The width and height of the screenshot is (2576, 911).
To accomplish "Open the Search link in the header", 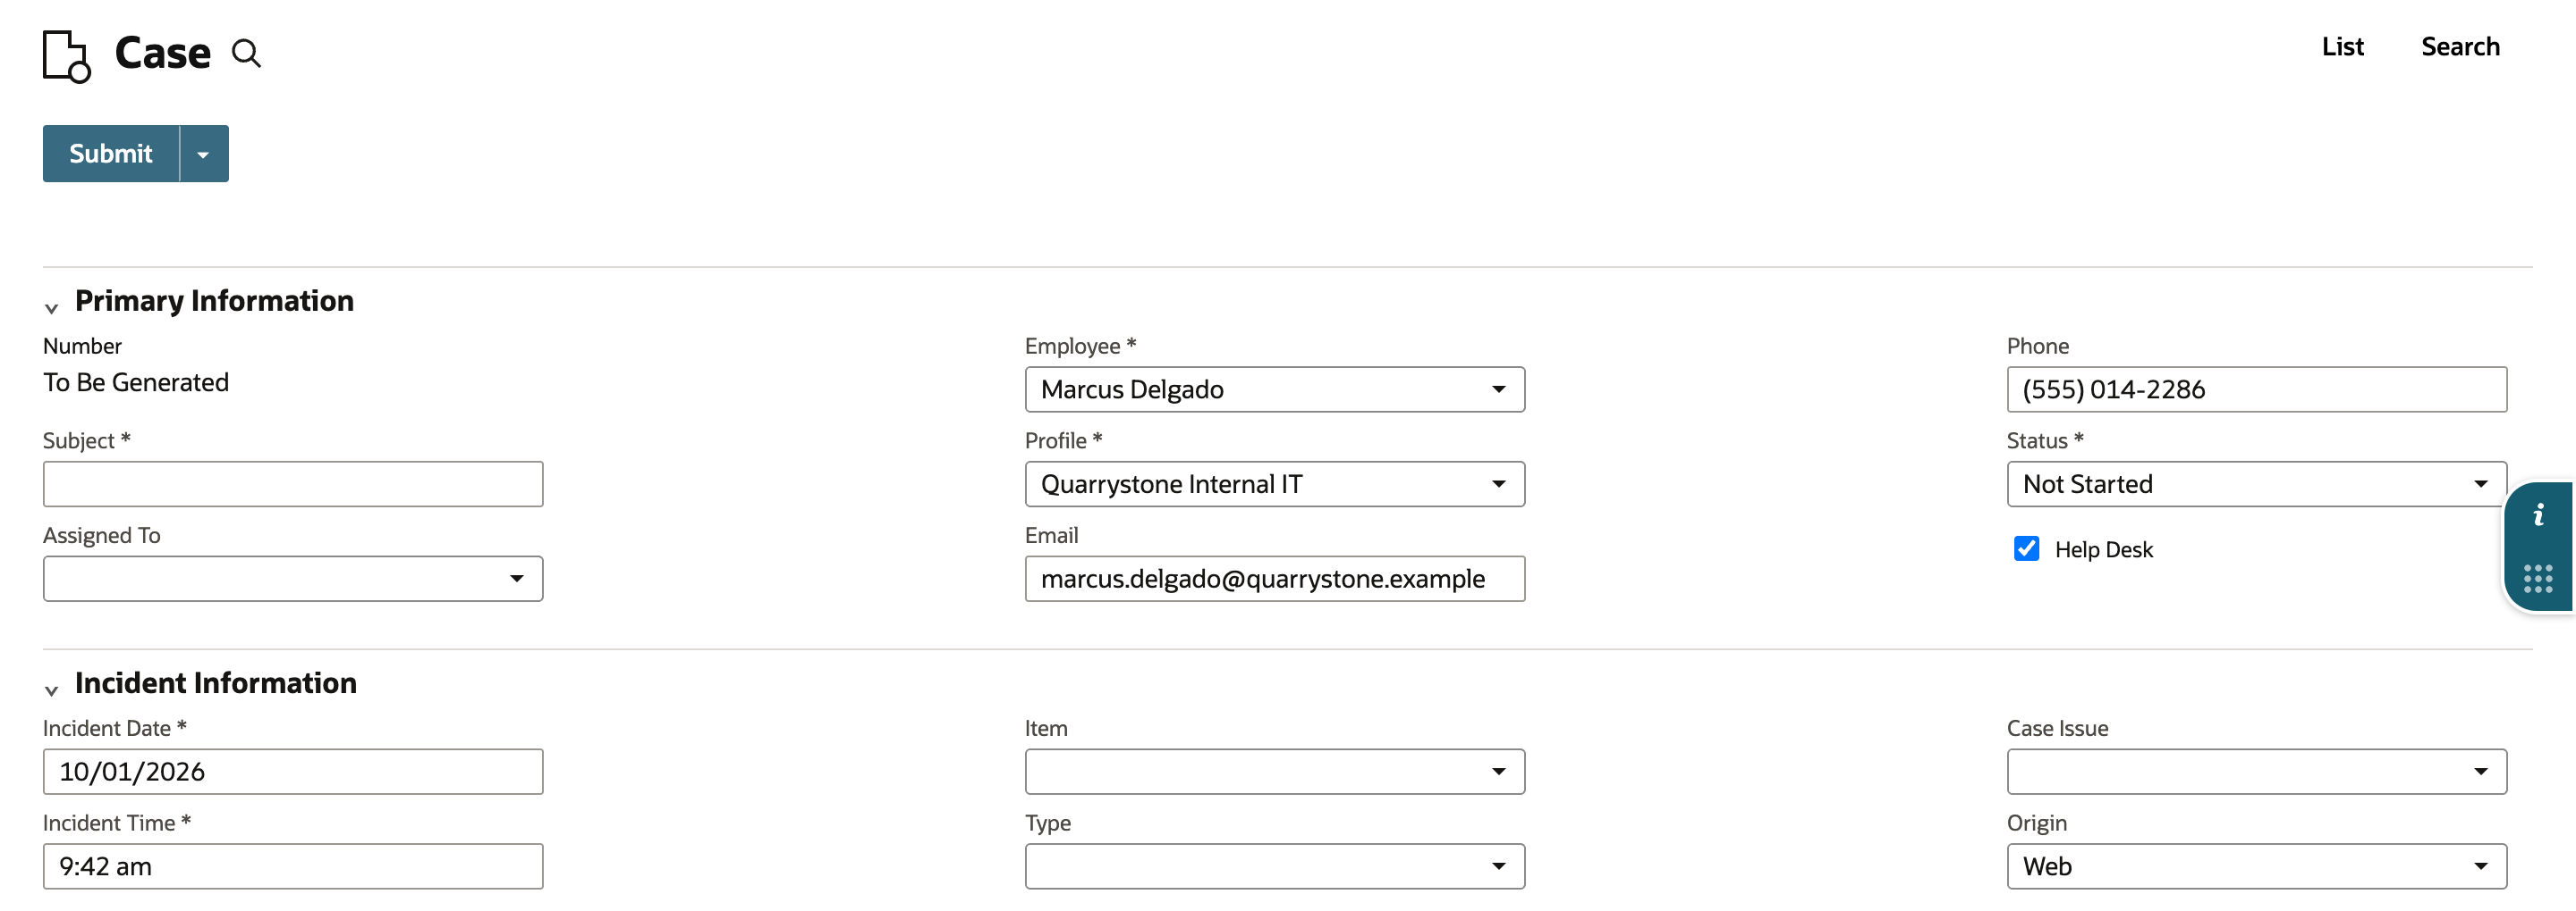I will [2460, 47].
